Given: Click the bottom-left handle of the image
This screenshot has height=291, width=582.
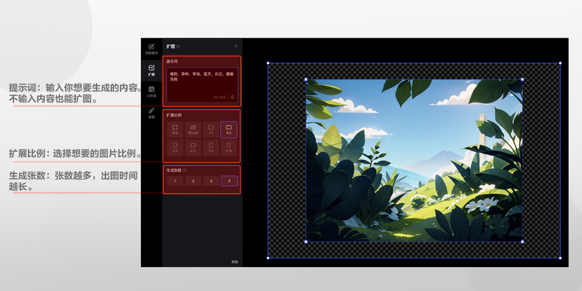Looking at the screenshot, I should [306, 242].
